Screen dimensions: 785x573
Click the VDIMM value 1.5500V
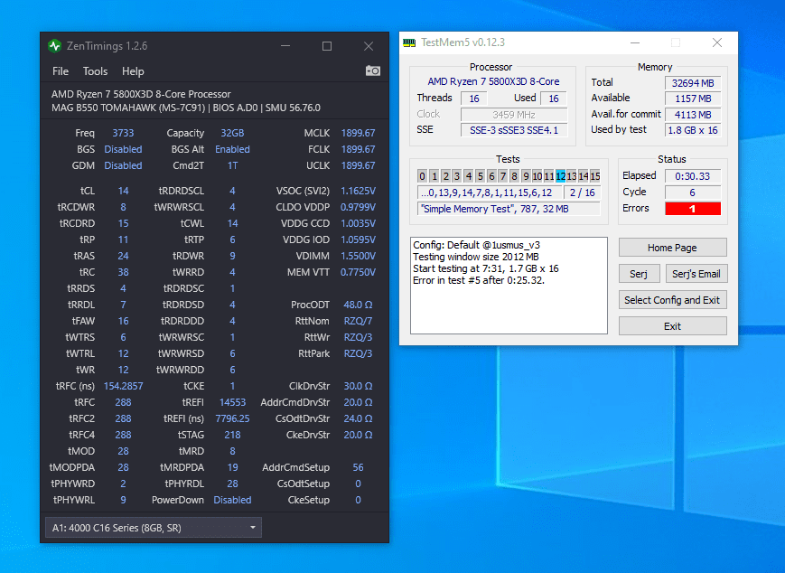[358, 256]
